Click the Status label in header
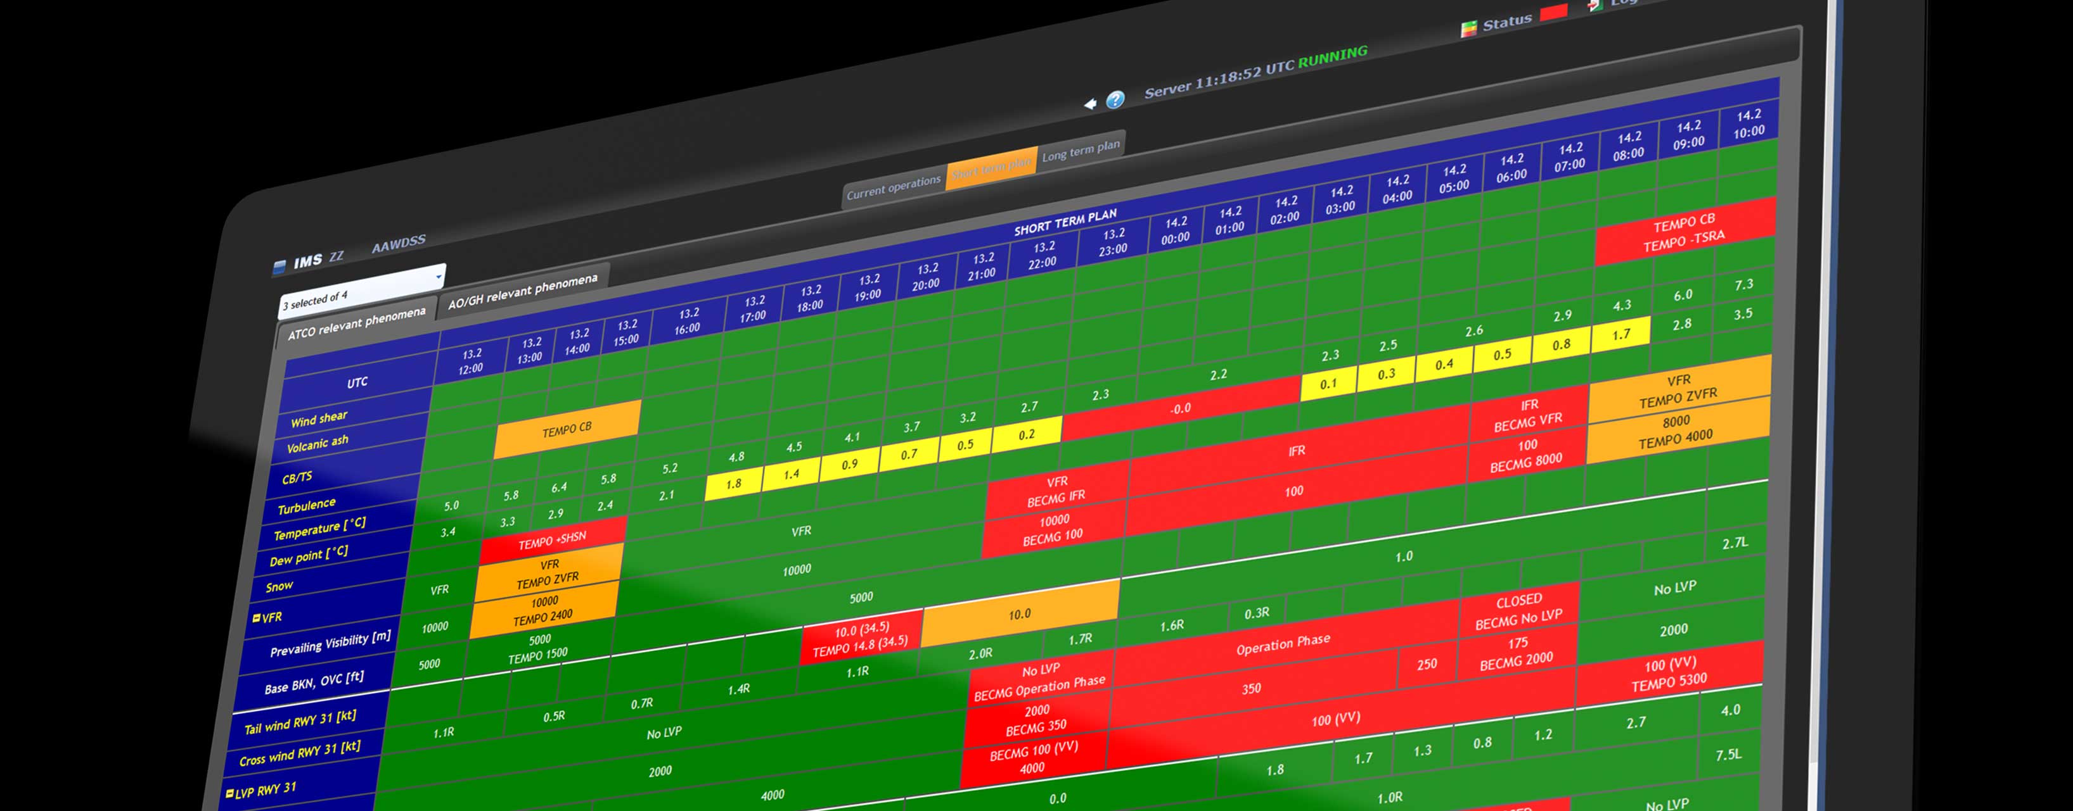 click(1506, 22)
